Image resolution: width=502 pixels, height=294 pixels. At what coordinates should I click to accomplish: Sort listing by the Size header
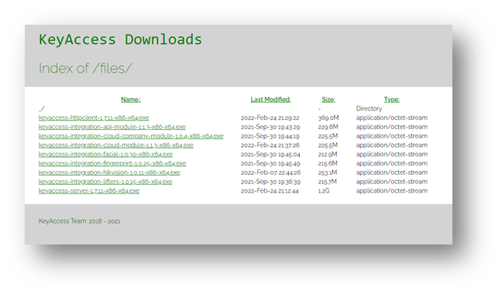pos(328,99)
